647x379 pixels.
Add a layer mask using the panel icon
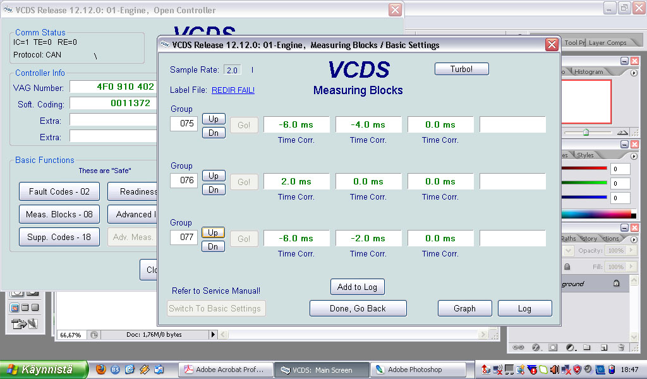(553, 347)
